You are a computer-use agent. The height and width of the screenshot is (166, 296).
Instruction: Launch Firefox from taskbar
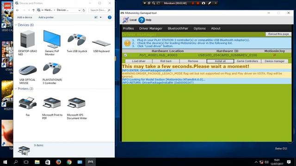coord(59,162)
